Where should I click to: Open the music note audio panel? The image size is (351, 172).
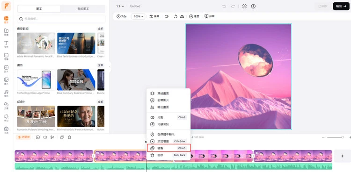tap(6, 93)
